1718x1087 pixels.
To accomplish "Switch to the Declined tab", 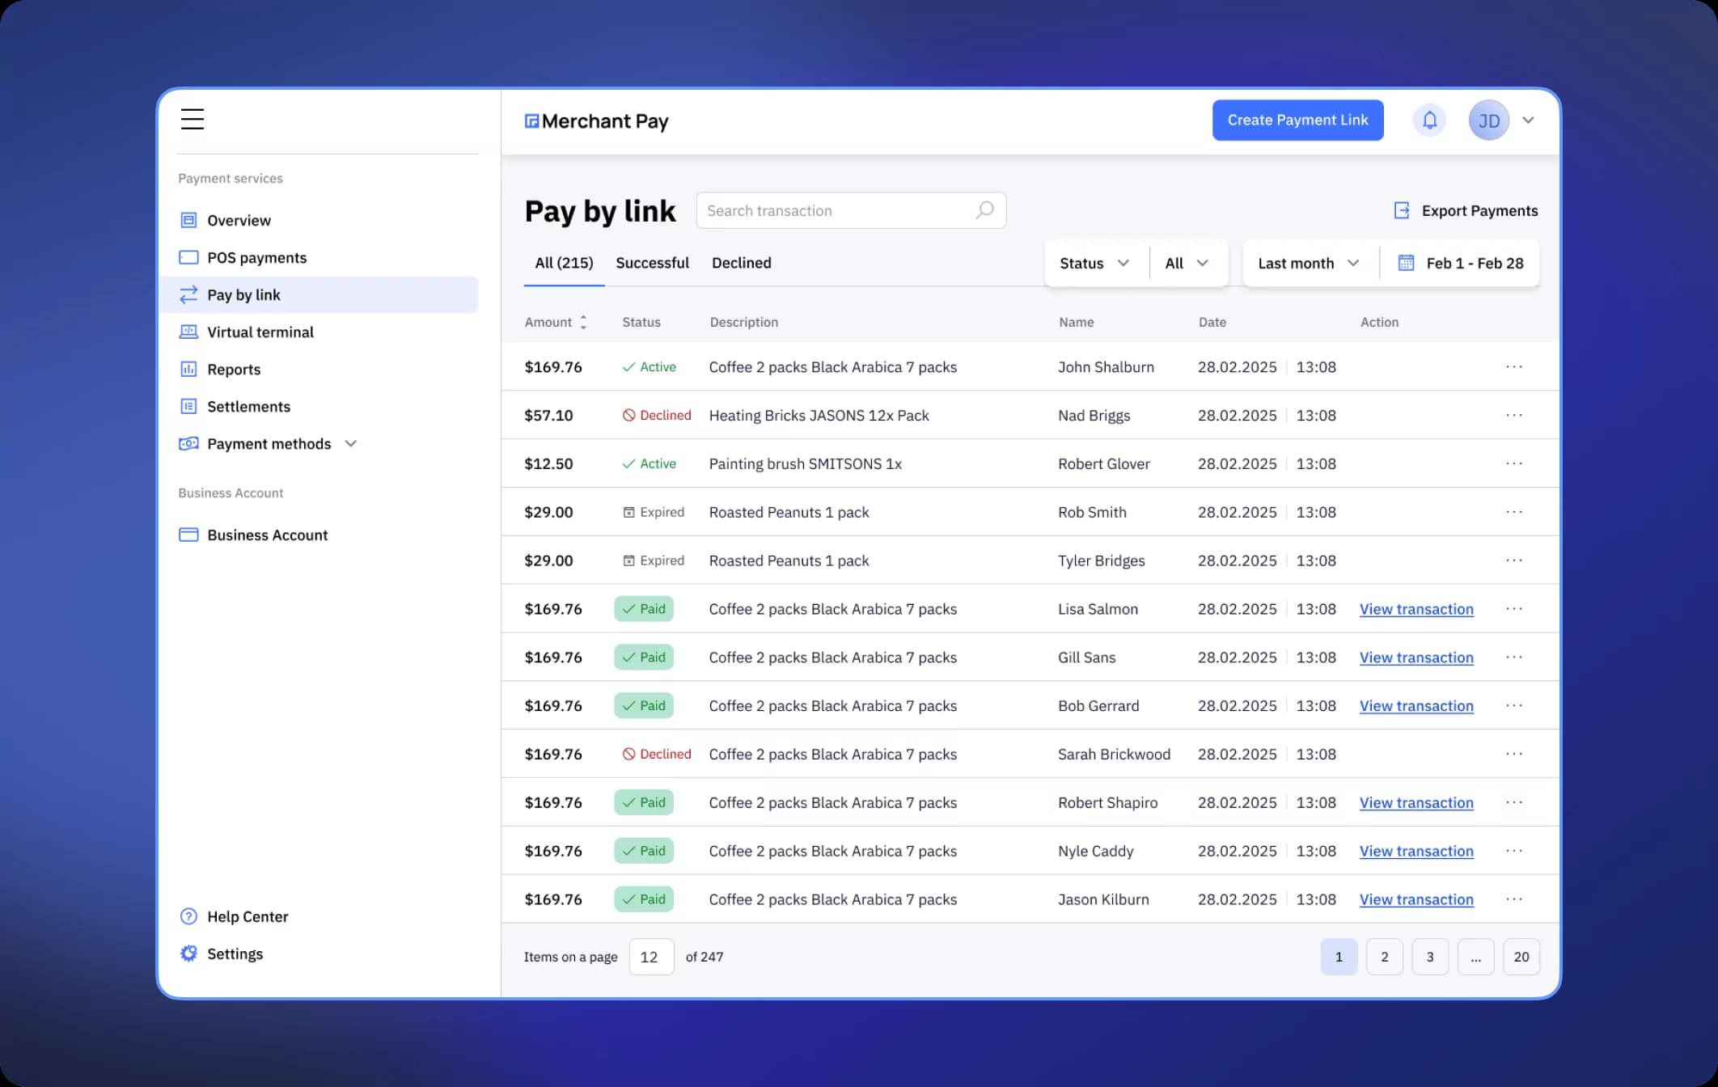I will pos(742,263).
